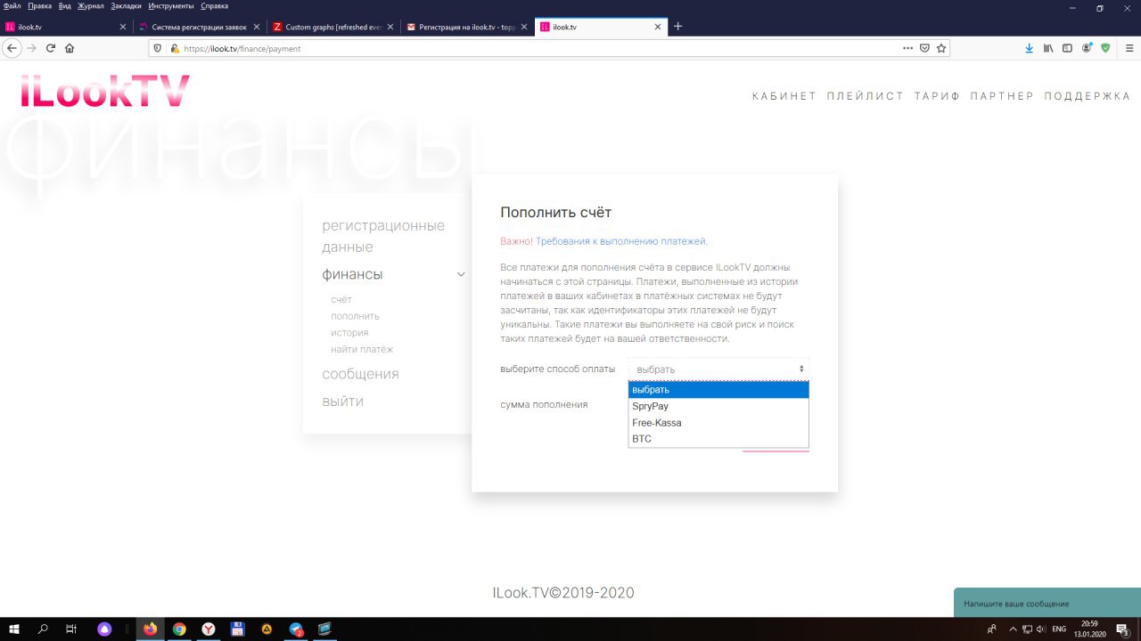Screen dimensions: 1141x641
Task: Open the Вид menu
Action: click(x=64, y=6)
